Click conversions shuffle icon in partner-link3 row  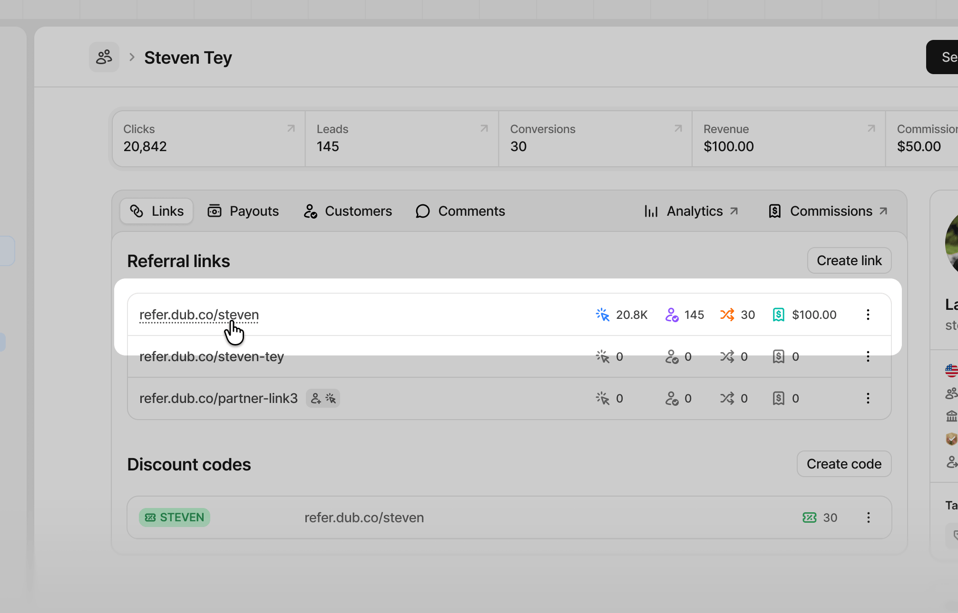coord(727,398)
